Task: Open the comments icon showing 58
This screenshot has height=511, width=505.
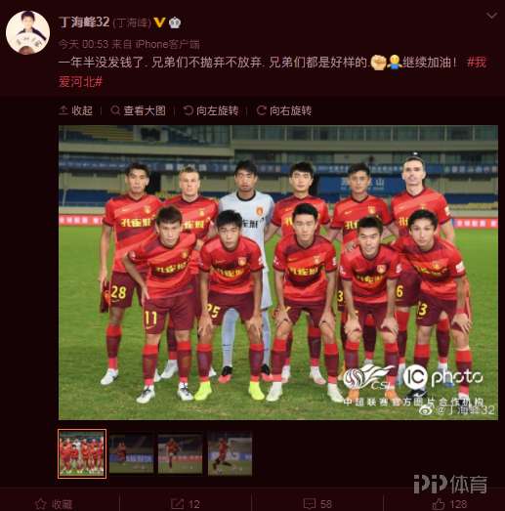Action: click(309, 504)
